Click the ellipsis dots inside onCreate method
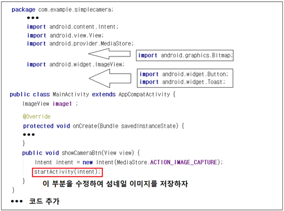Screen dimensions: 284x211 point(29,135)
